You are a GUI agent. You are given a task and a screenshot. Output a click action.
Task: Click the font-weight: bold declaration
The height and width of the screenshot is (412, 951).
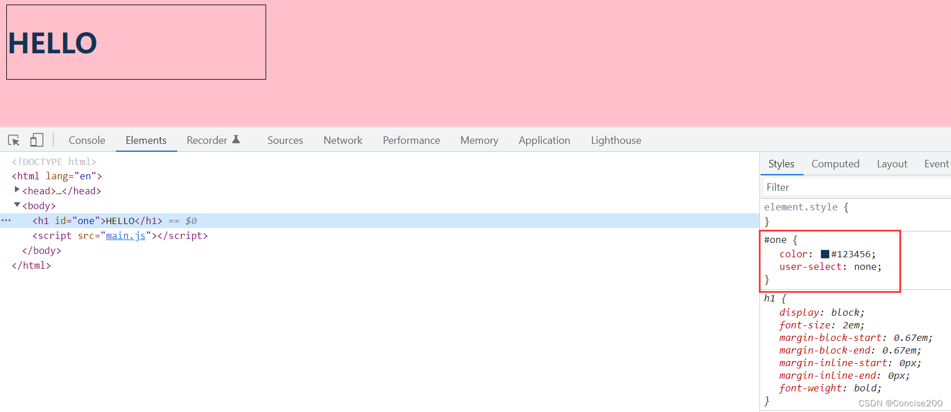[x=830, y=388]
